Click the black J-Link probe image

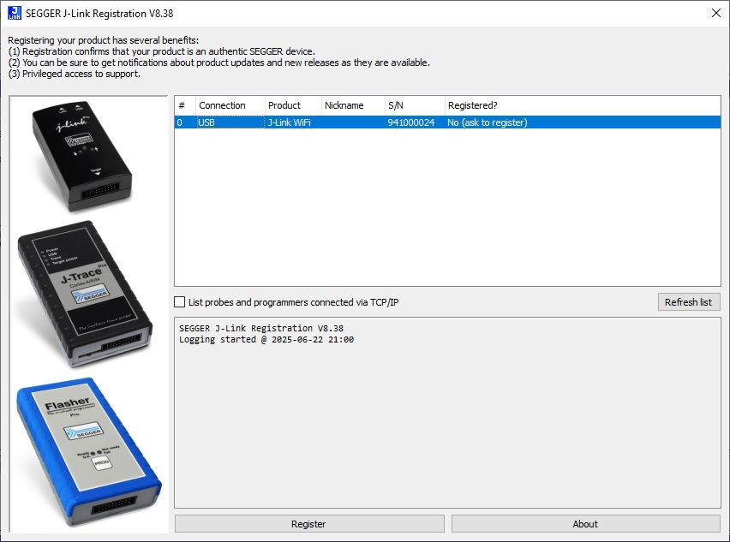[82, 157]
